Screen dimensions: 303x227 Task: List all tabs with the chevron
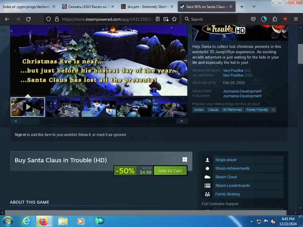pos(254,7)
